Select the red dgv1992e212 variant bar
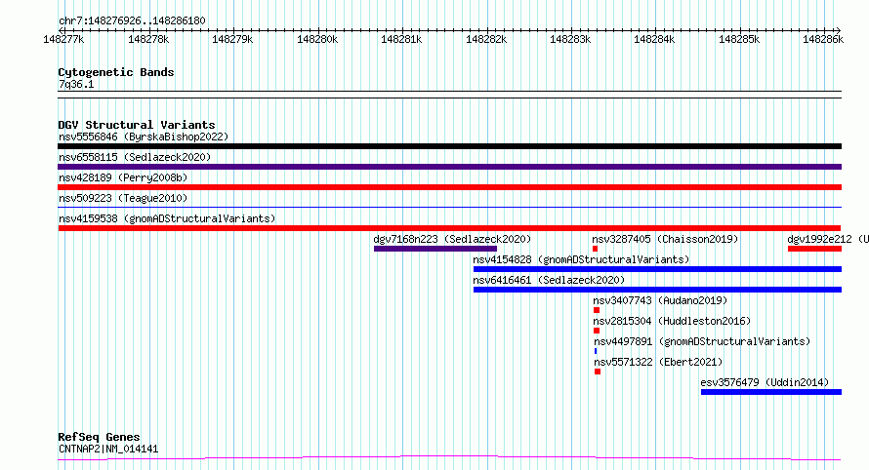The image size is (869, 470). click(x=814, y=249)
